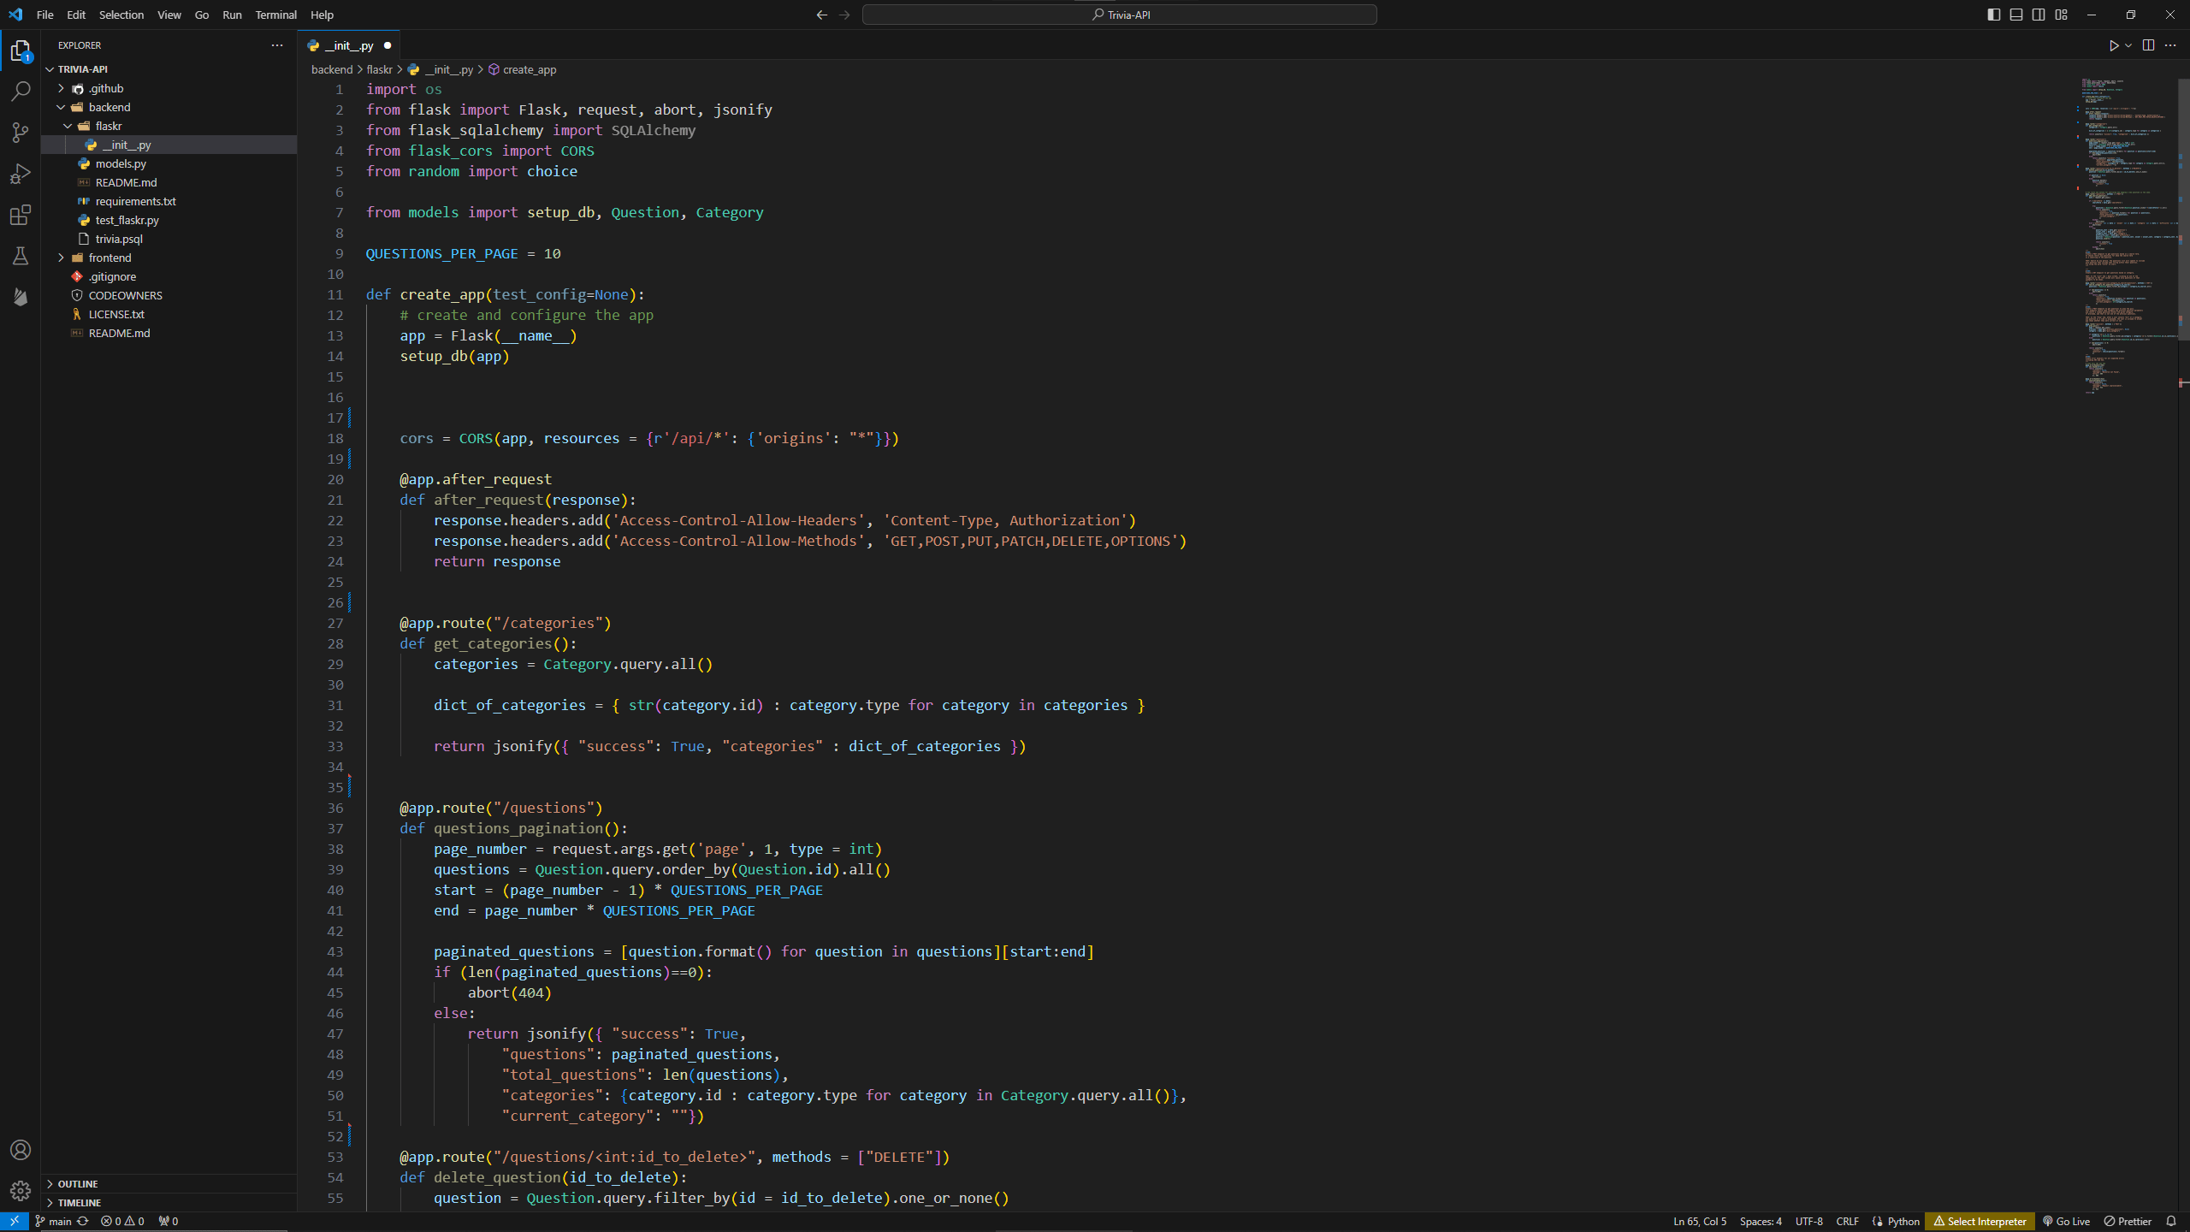
Task: Open Run and Debug view
Action: (21, 174)
